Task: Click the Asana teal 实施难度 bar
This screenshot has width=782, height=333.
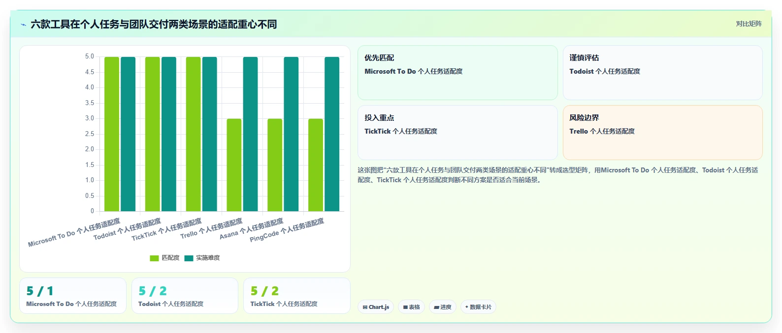Action: 291,134
